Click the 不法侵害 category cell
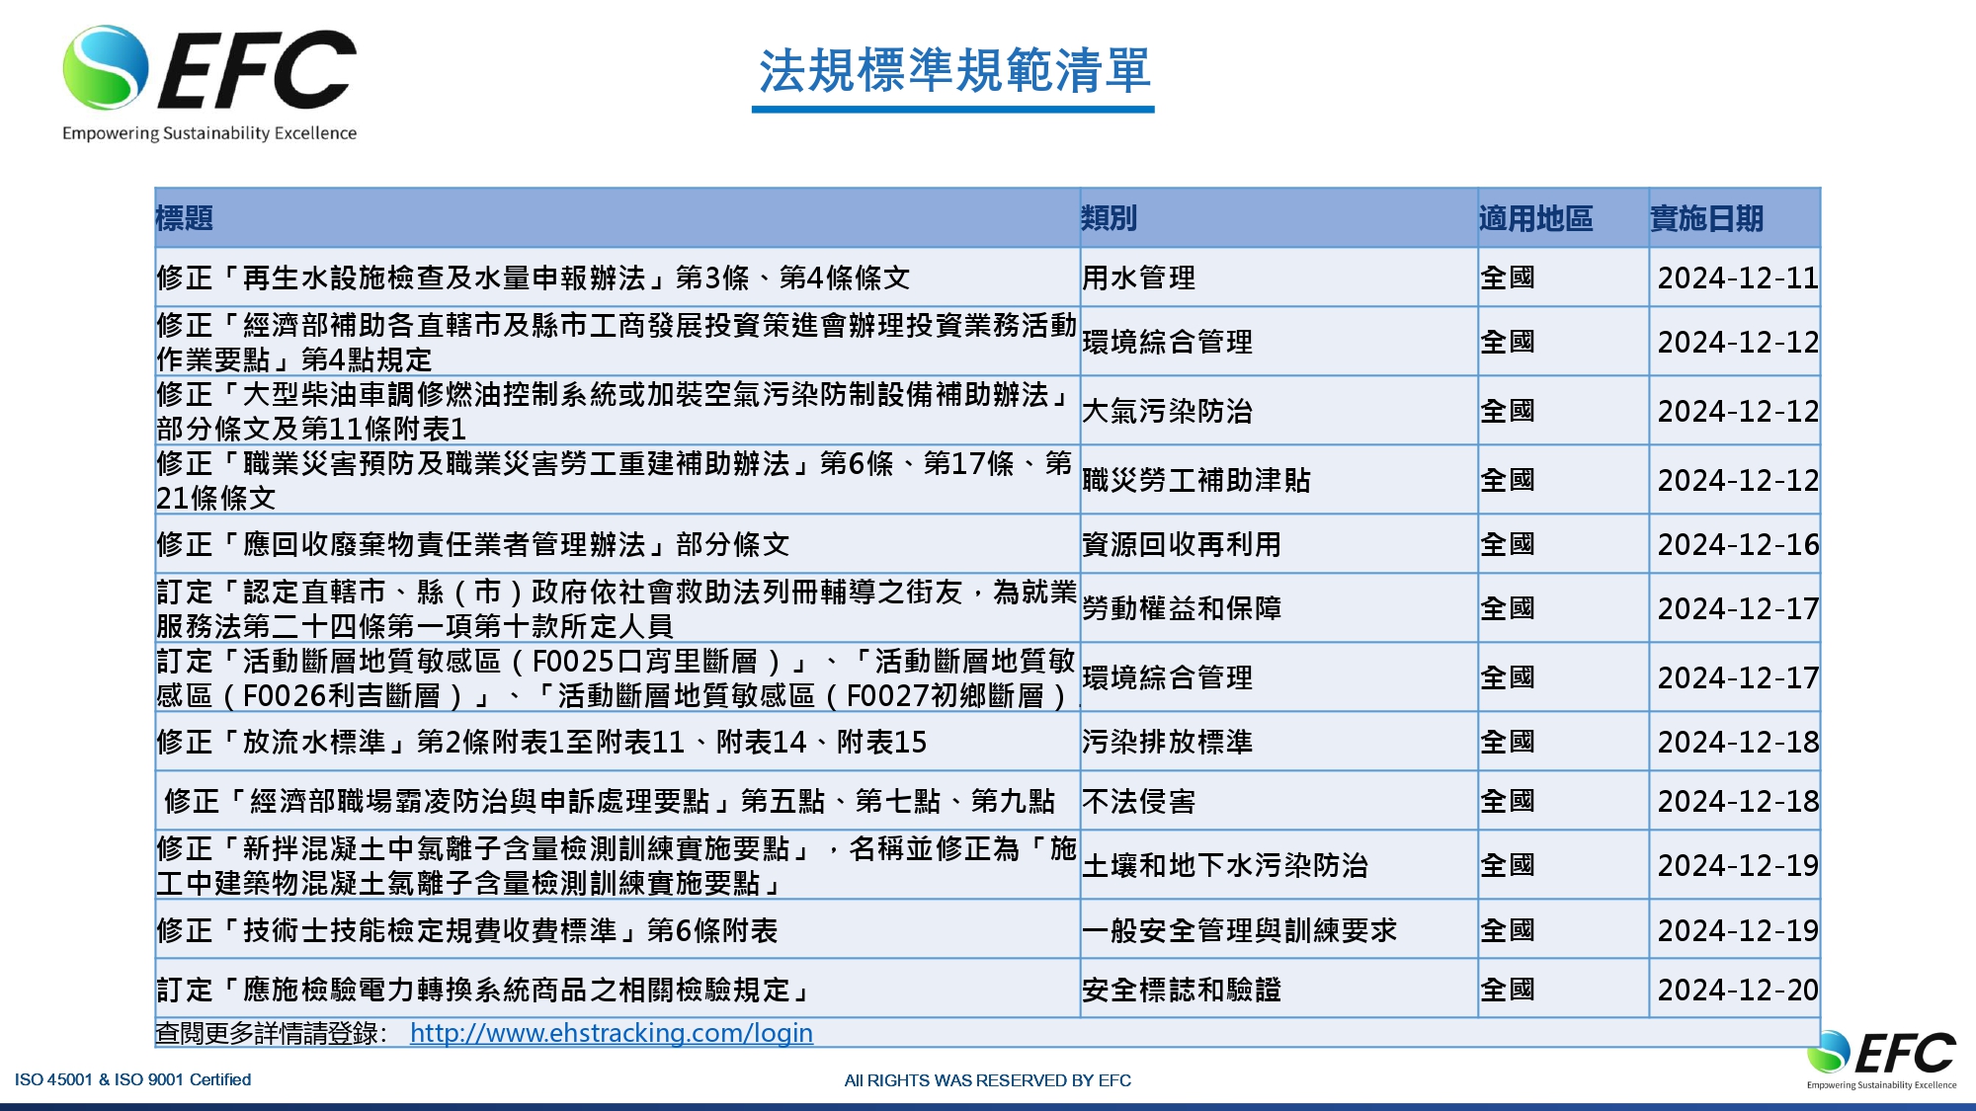This screenshot has width=1976, height=1111. (x=1278, y=801)
